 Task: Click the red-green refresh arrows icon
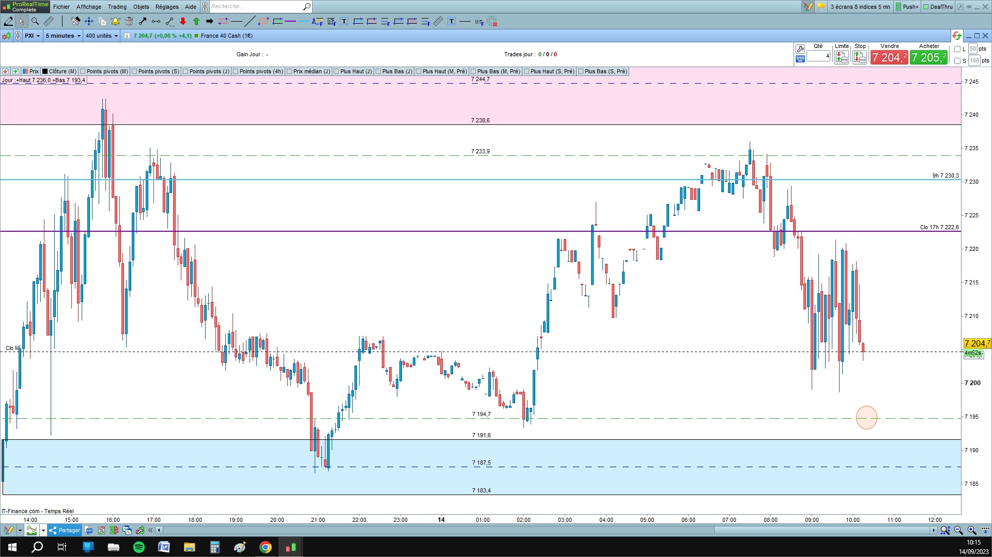(957, 36)
